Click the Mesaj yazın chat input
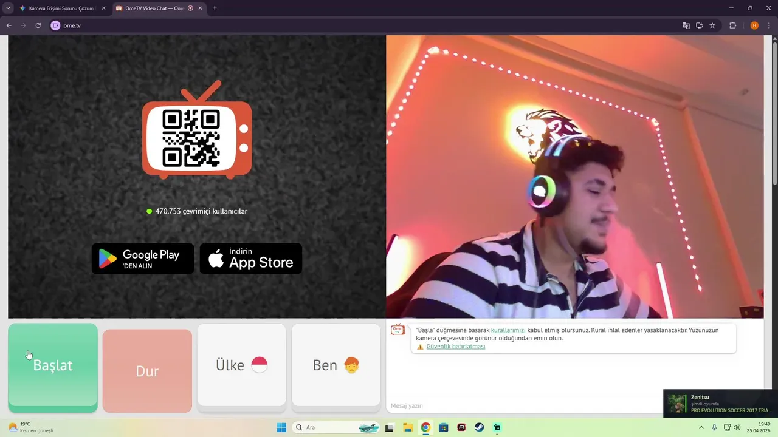Screen dimensions: 778x437 tap(524, 405)
